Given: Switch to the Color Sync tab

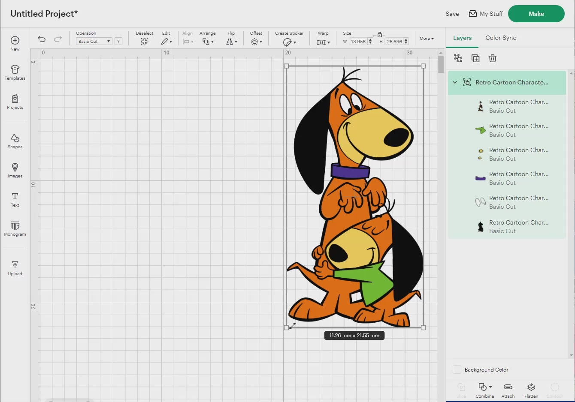Looking at the screenshot, I should tap(501, 38).
